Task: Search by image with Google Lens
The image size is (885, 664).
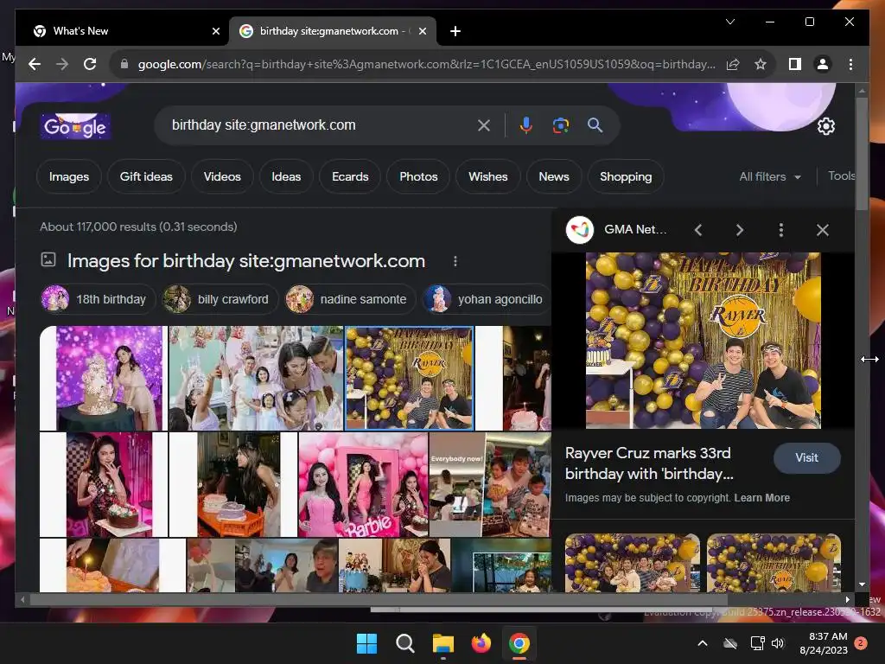Action: click(x=560, y=125)
